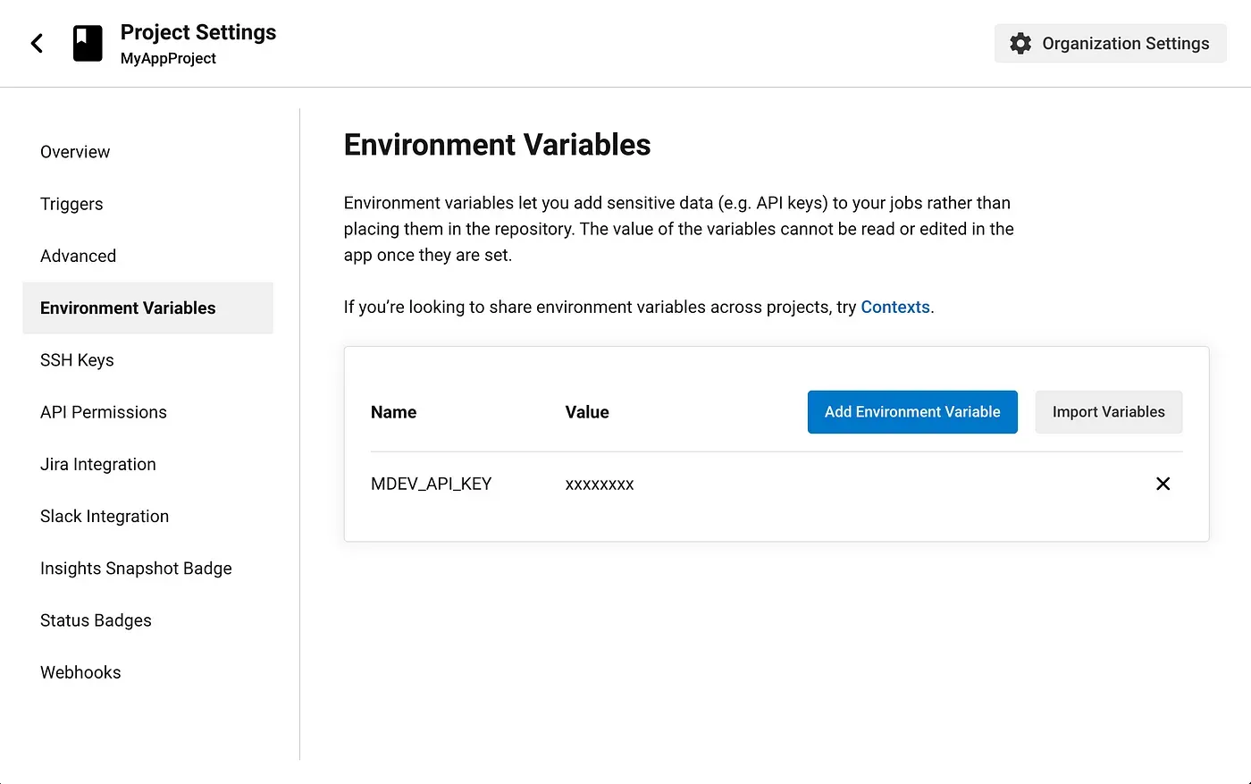Select Environment Variables in the sidebar

point(128,308)
